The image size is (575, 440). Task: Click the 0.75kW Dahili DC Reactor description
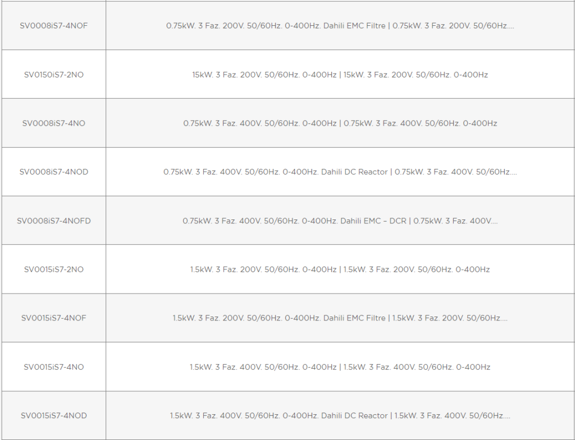tap(340, 172)
